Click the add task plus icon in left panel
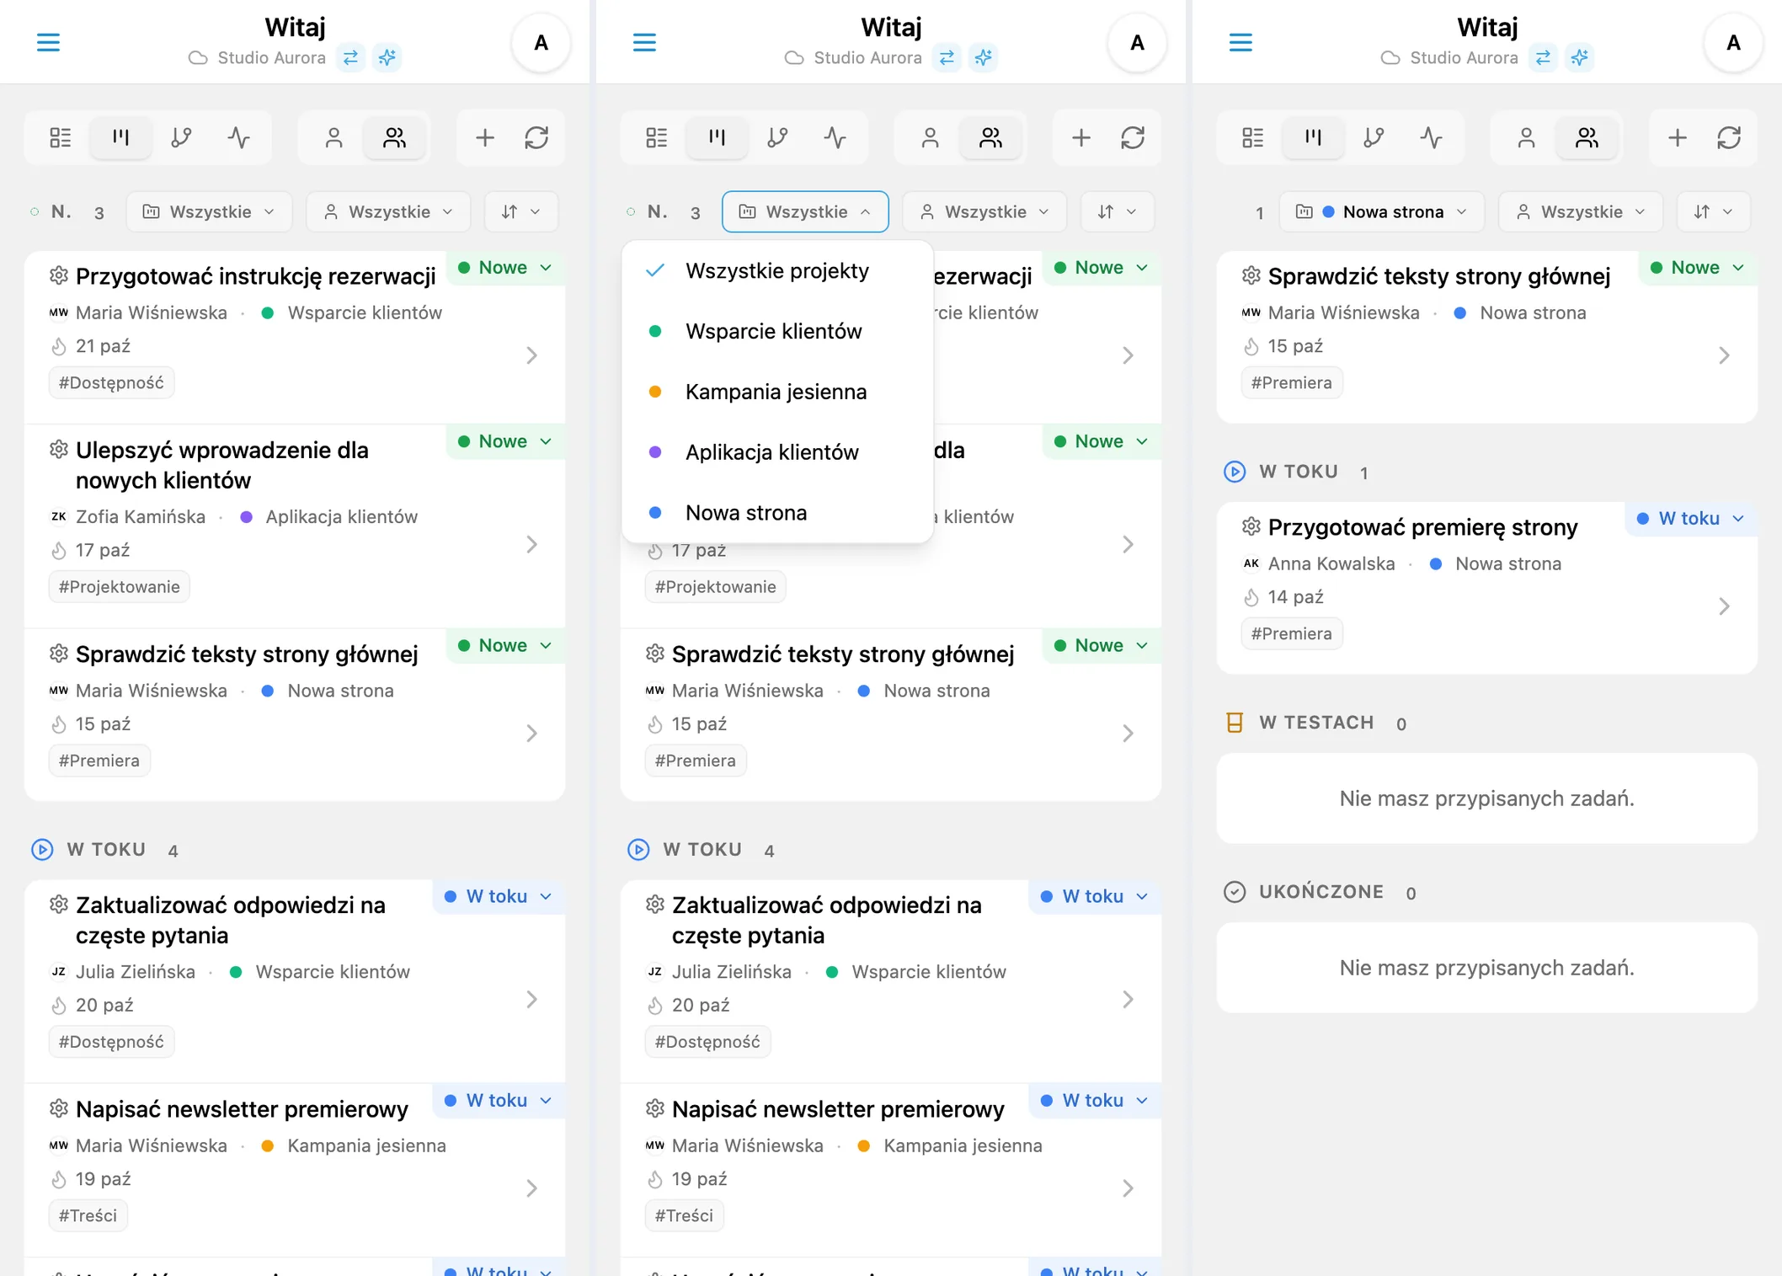Screen dimensions: 1782x1276 click(x=485, y=137)
